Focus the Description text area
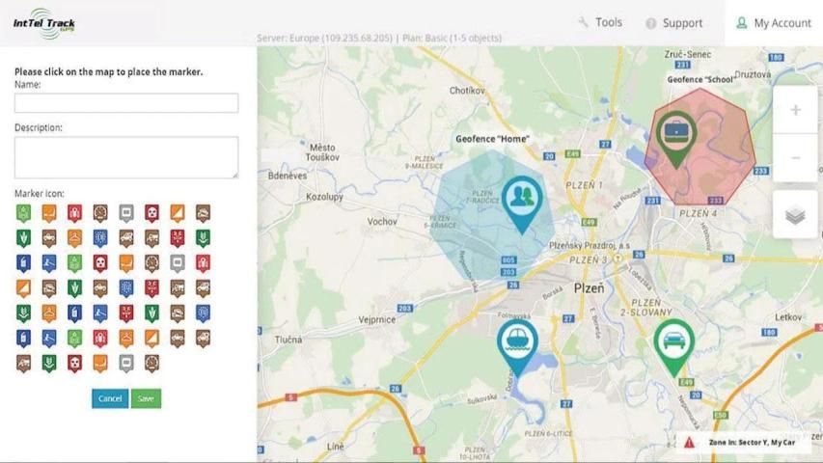823x463 pixels. [x=126, y=157]
